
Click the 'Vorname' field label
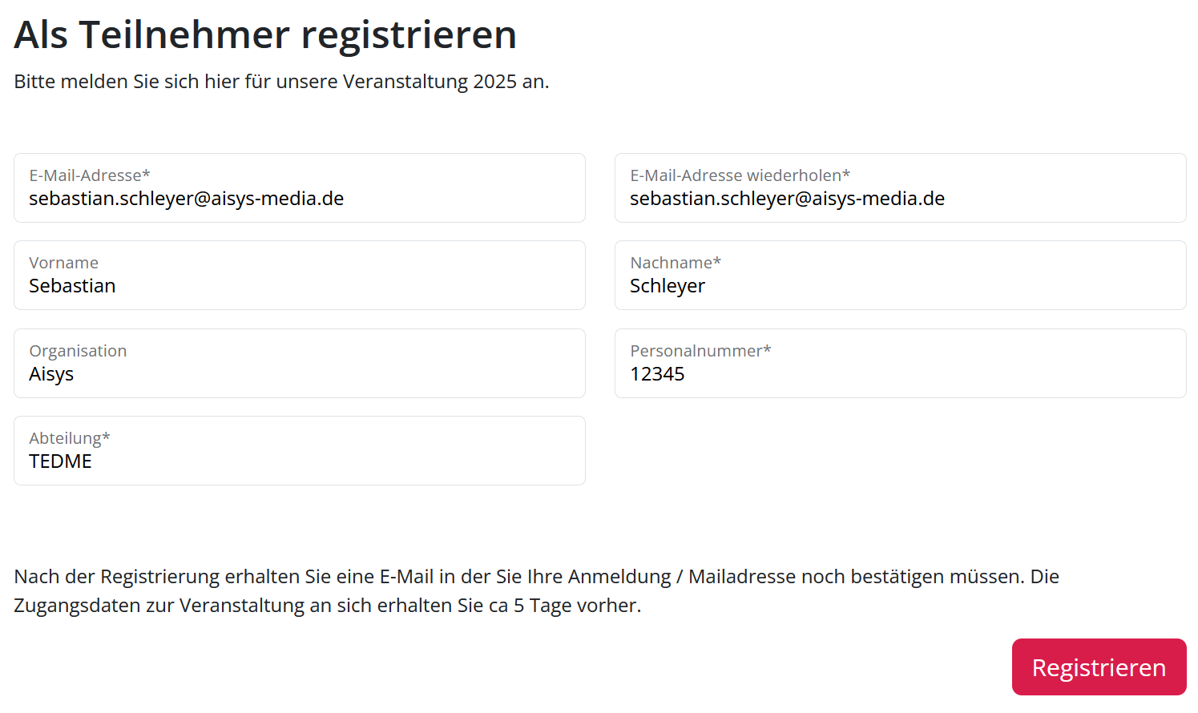tap(63, 263)
